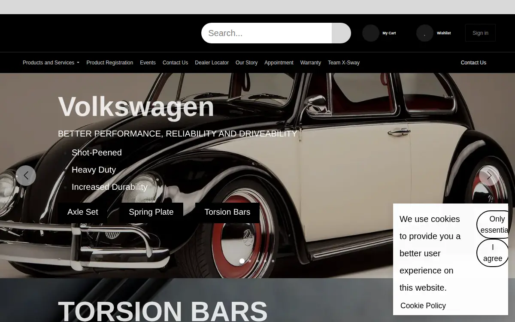Open the Warranty menu item
The height and width of the screenshot is (322, 515).
pos(311,63)
